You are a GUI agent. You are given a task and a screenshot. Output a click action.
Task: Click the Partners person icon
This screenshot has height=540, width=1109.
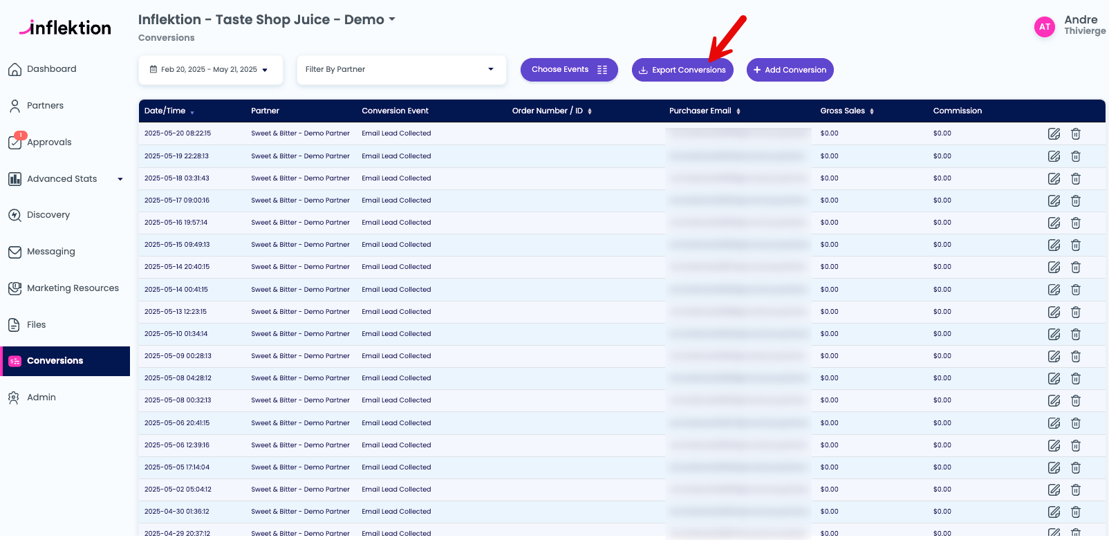(15, 106)
